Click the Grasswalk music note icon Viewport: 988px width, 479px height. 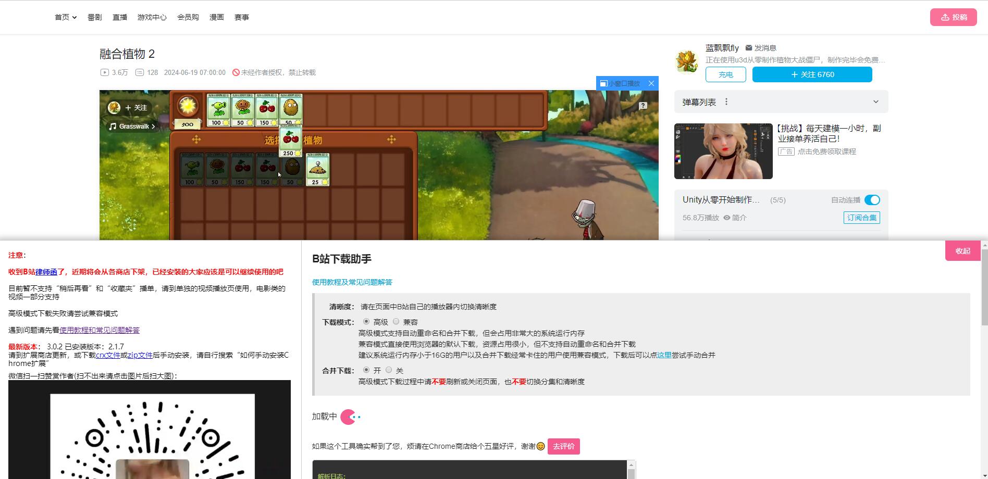click(x=113, y=127)
